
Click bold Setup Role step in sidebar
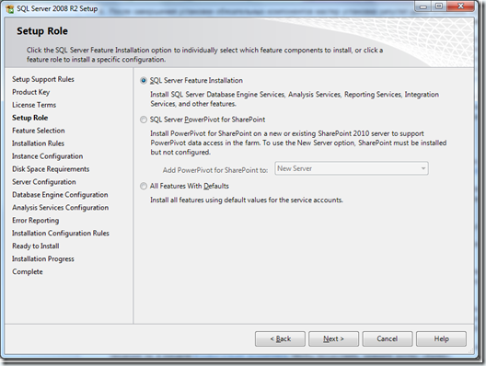tap(30, 118)
